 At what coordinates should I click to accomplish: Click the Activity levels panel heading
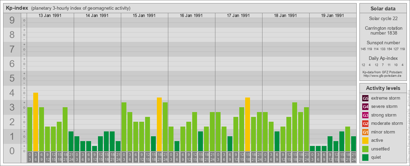[x=383, y=88]
